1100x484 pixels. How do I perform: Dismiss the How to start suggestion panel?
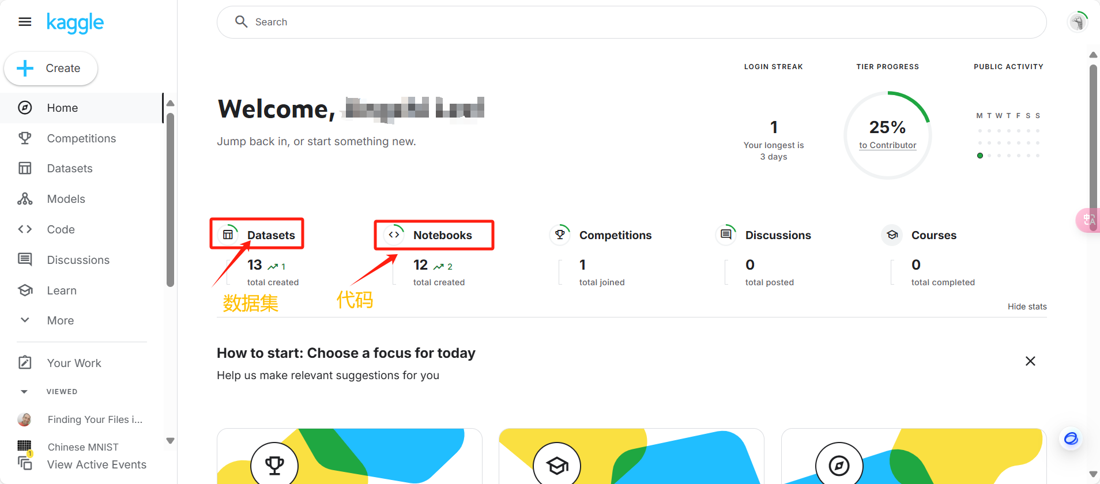click(x=1030, y=361)
